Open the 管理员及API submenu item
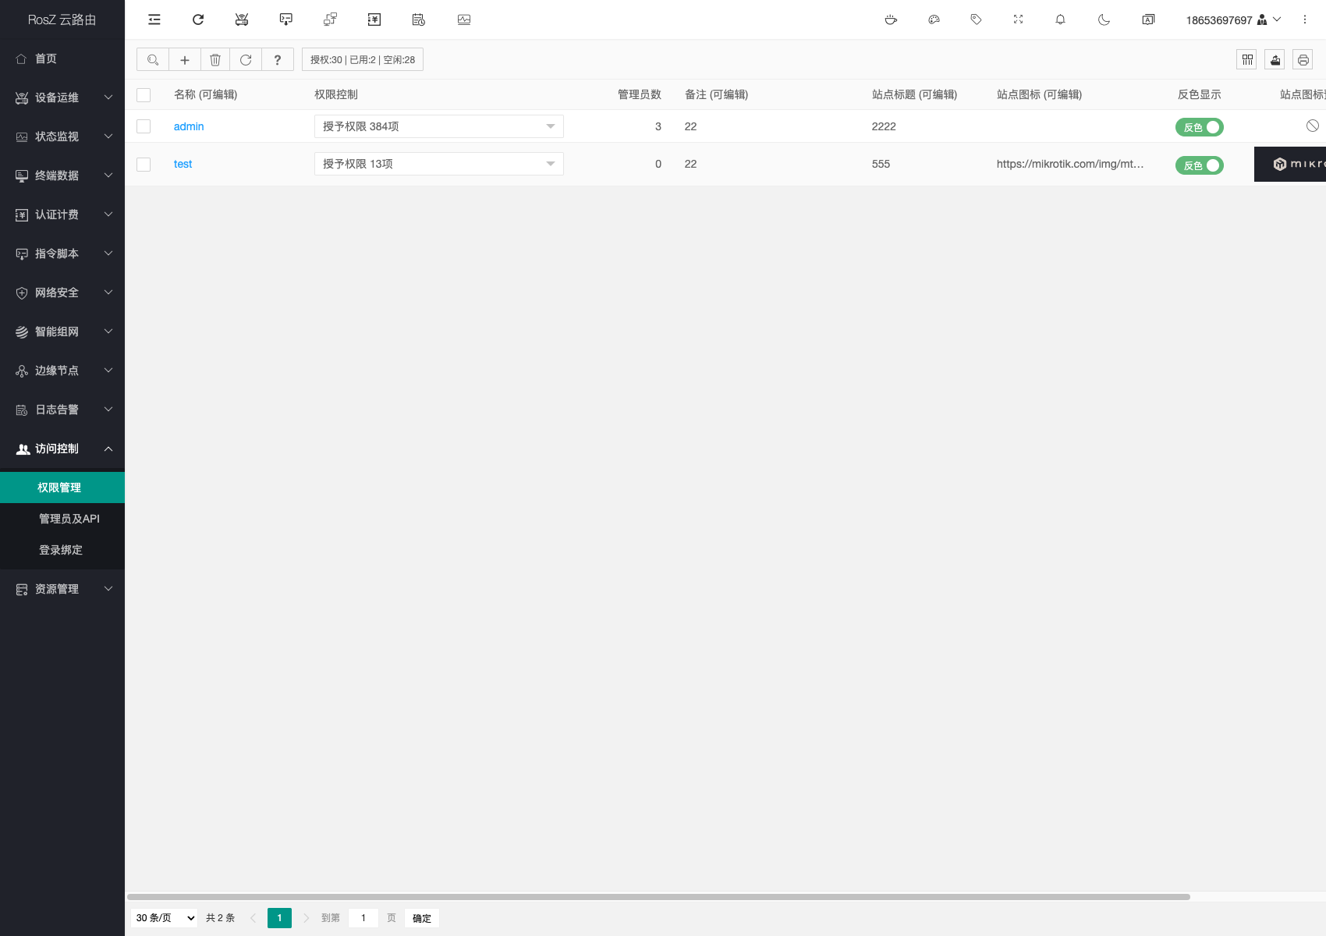This screenshot has width=1326, height=936. click(x=69, y=519)
